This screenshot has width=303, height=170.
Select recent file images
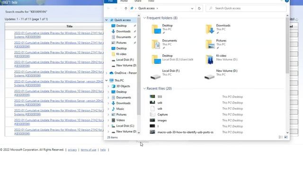point(162,120)
